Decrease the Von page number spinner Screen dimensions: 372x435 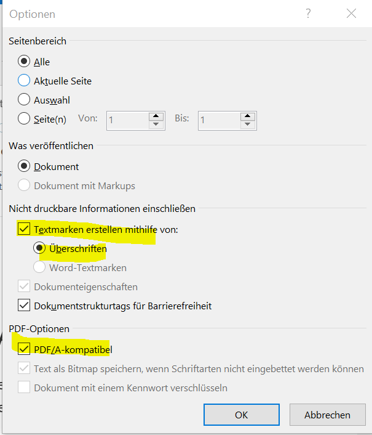click(x=157, y=124)
